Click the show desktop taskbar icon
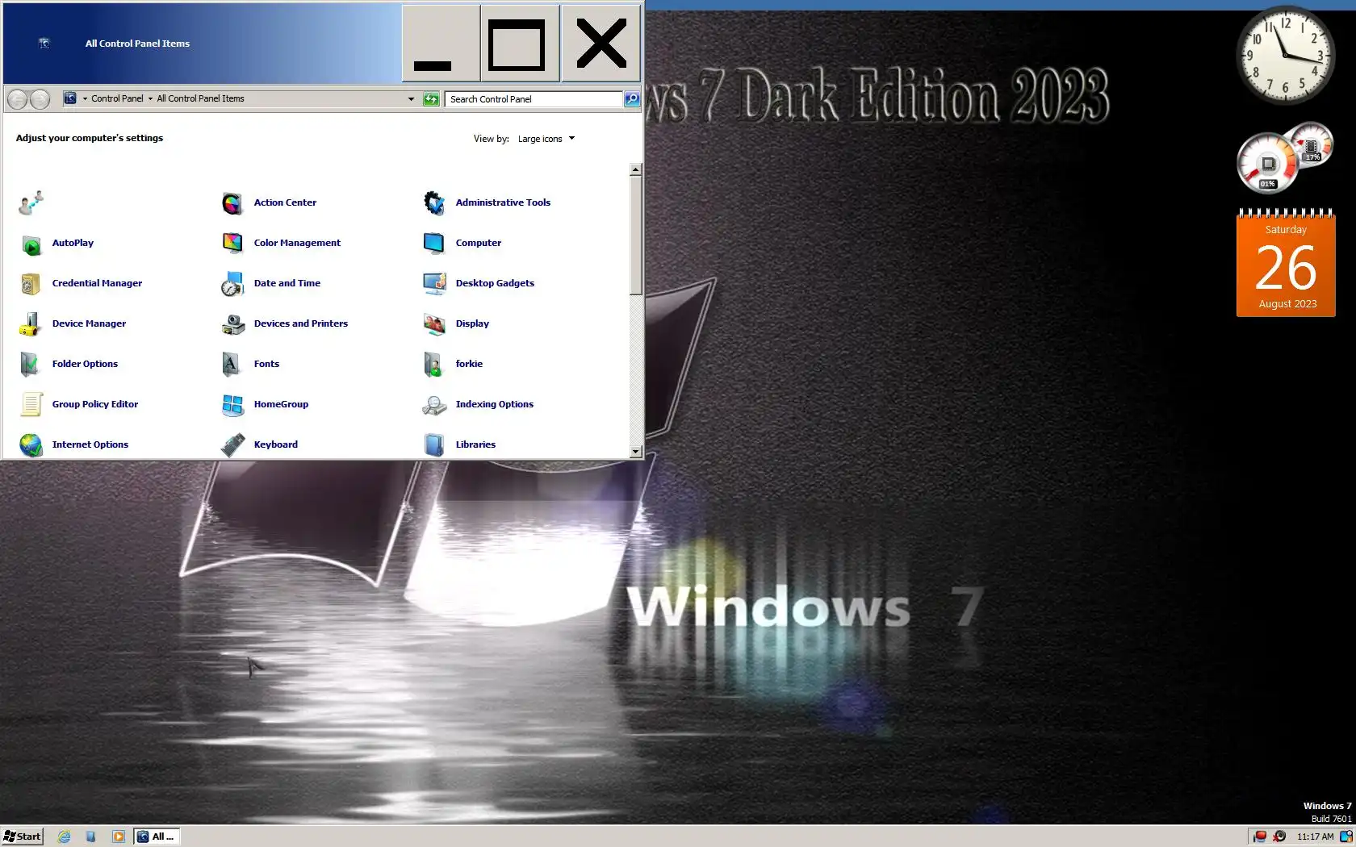This screenshot has width=1356, height=847. point(91,837)
